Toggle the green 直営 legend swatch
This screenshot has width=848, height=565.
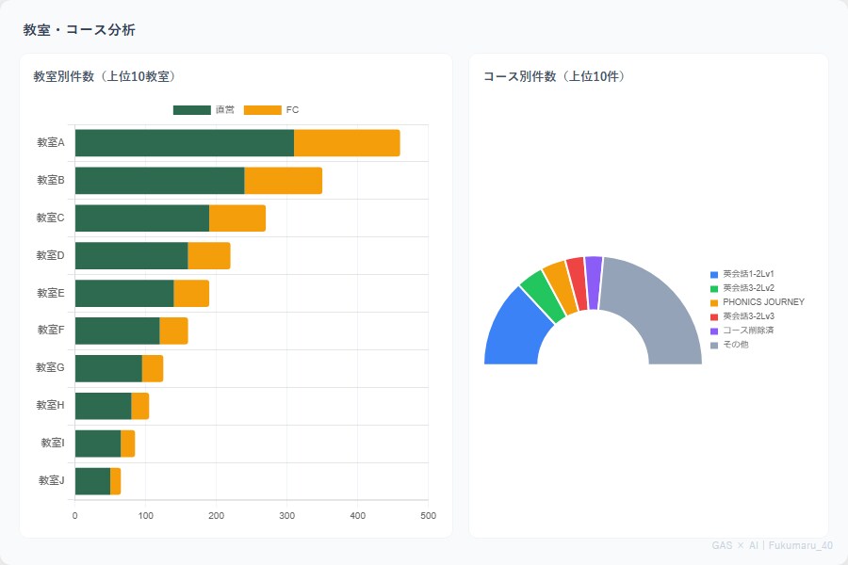click(x=192, y=110)
